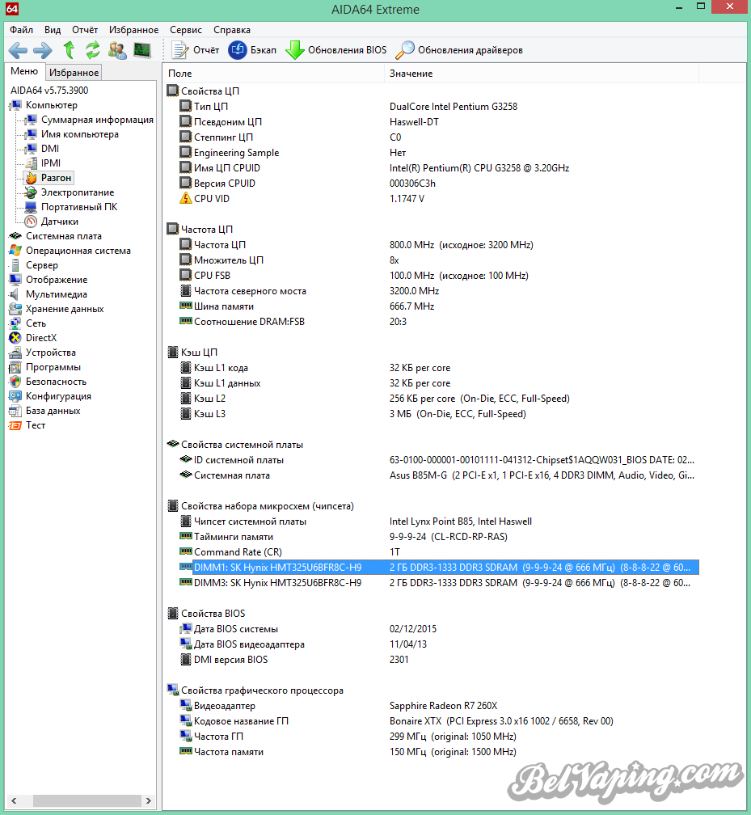
Task: Select Портативный ПК tree item
Action: point(79,207)
